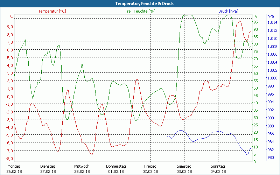Select the blue 'Druck [hPa]' legend label

[x=228, y=11]
